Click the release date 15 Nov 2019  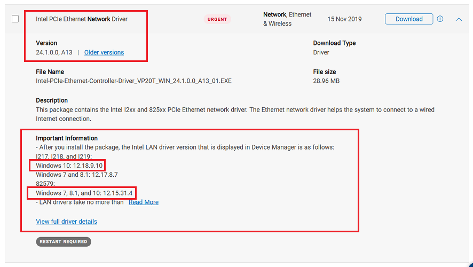coord(344,19)
